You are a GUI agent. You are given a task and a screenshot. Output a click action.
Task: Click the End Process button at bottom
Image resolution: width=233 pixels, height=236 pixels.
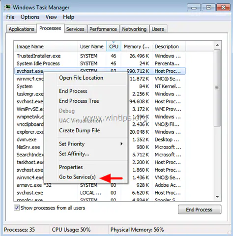click(200, 209)
